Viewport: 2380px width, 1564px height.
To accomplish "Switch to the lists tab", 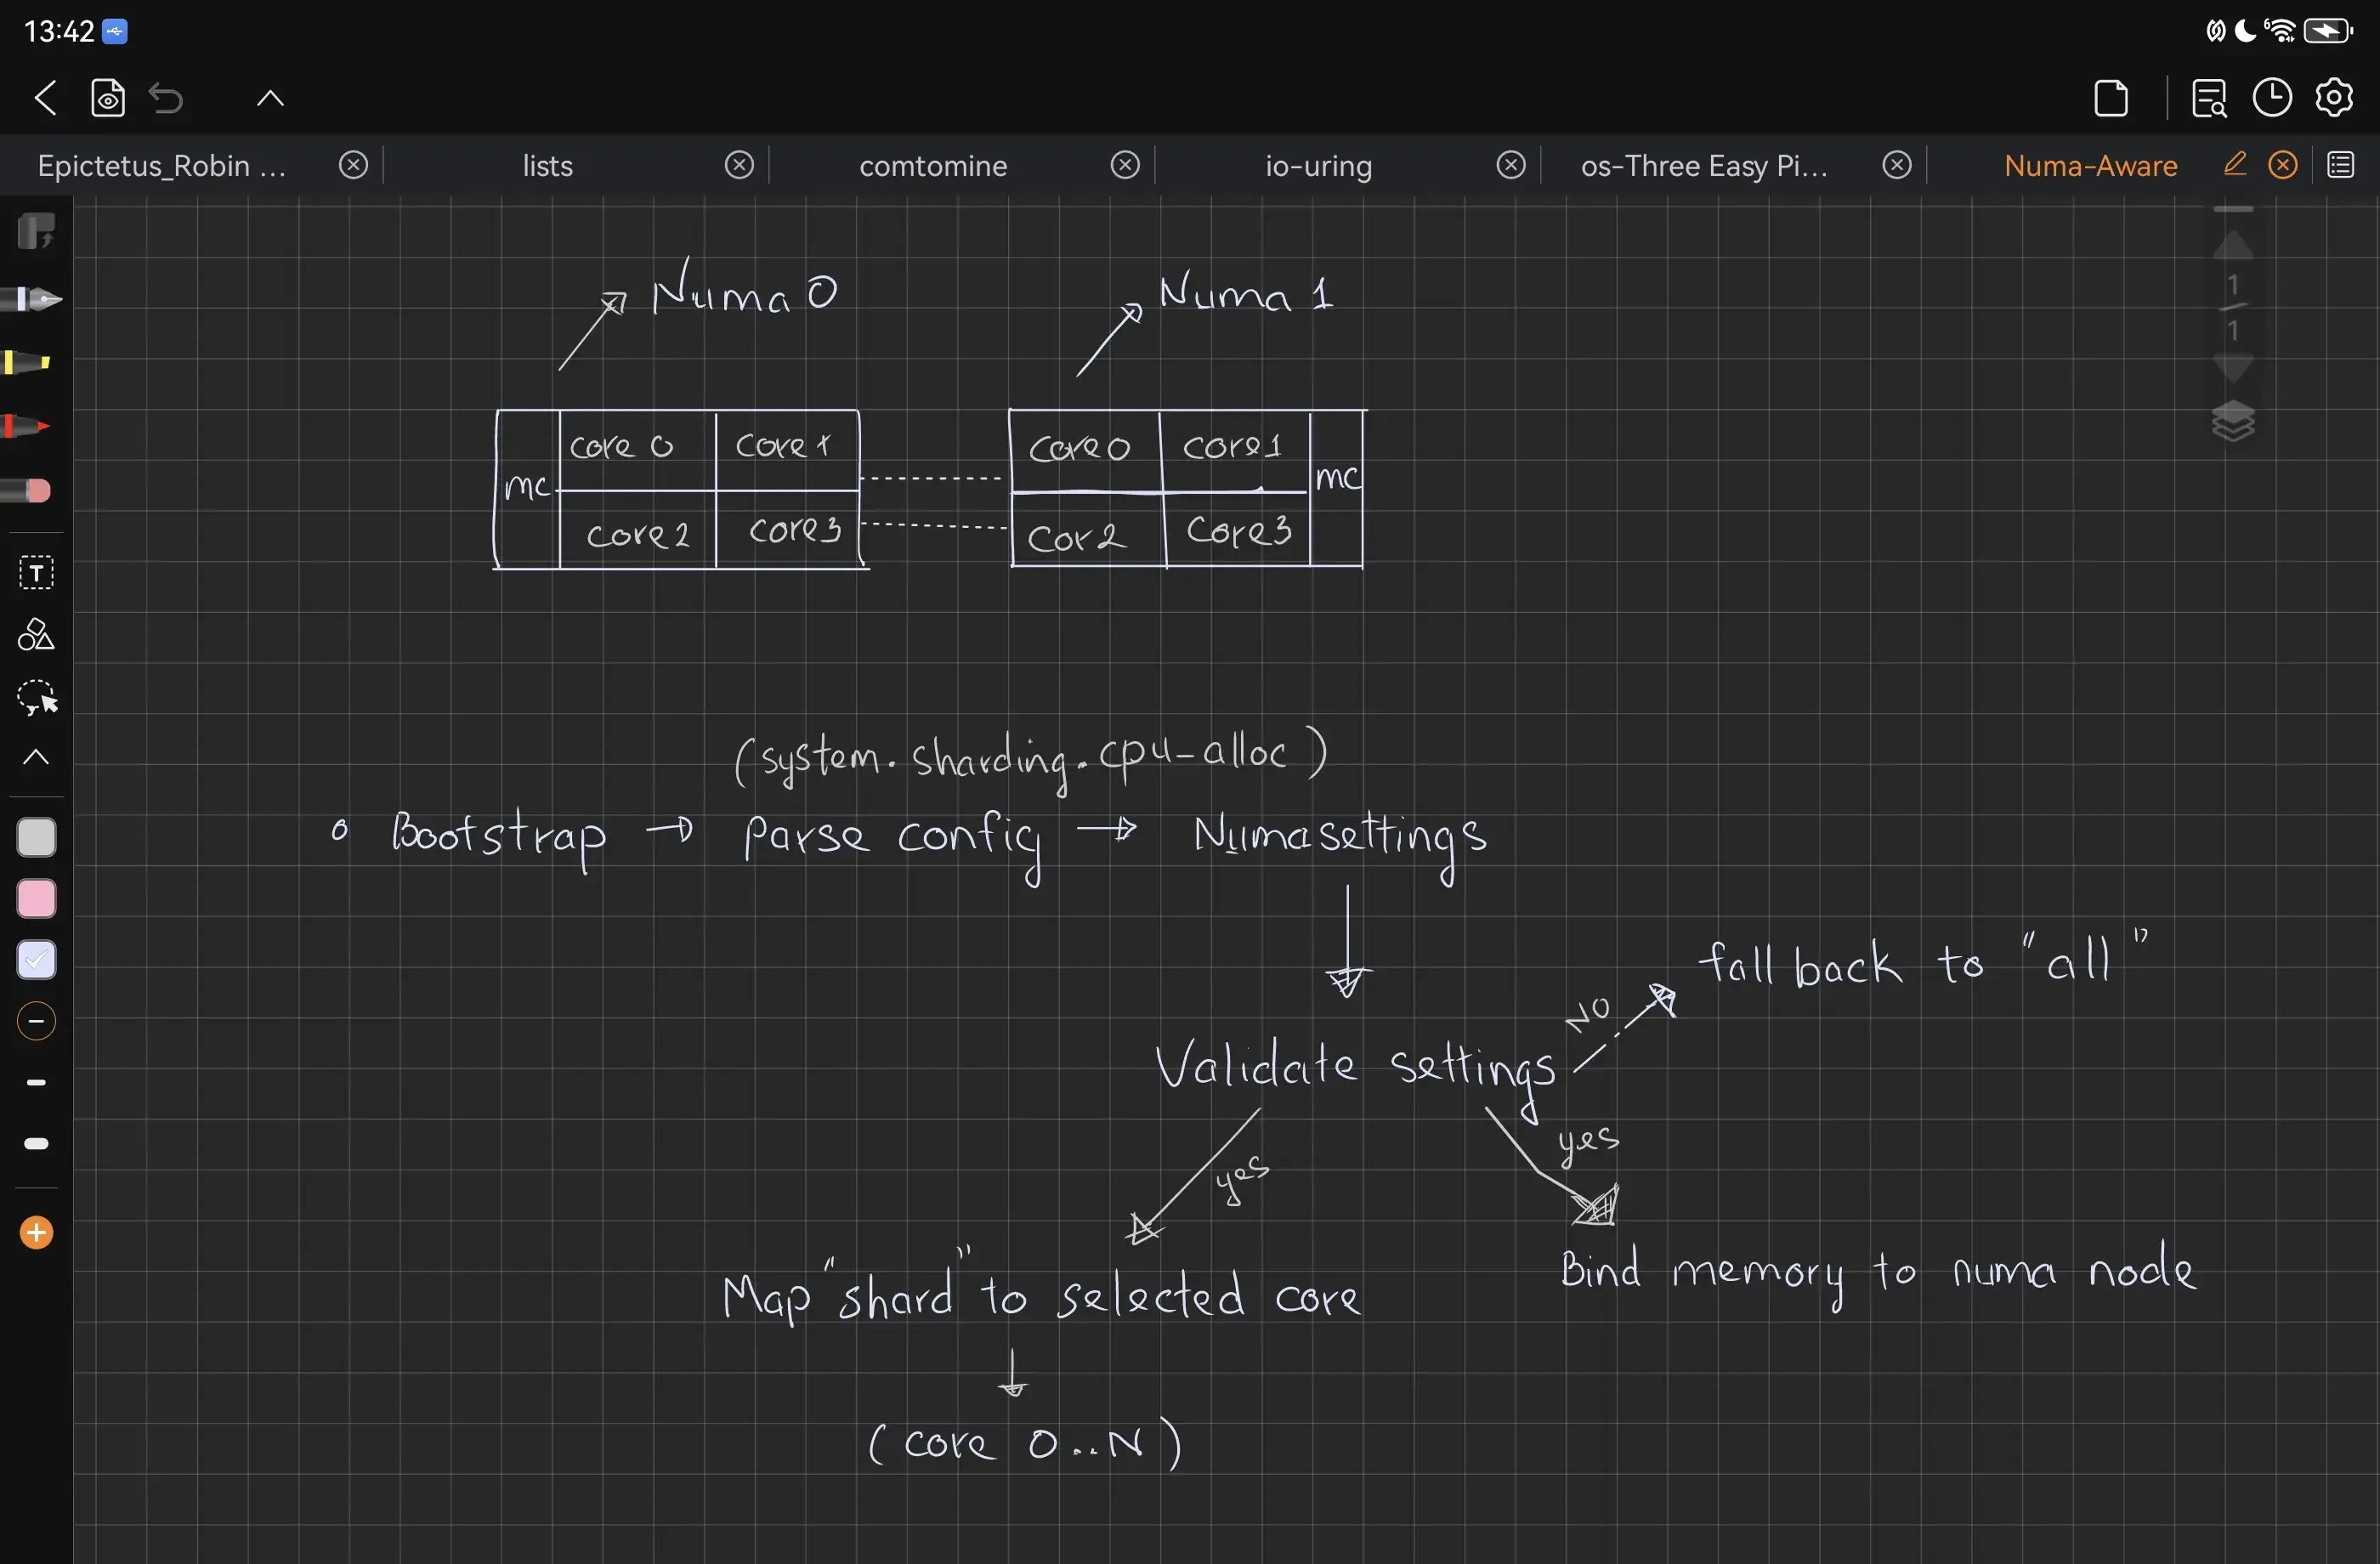I will [x=547, y=165].
